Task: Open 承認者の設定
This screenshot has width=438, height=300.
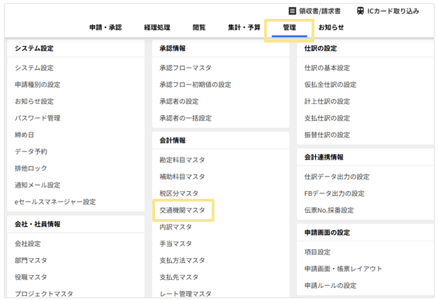Action: [x=179, y=101]
